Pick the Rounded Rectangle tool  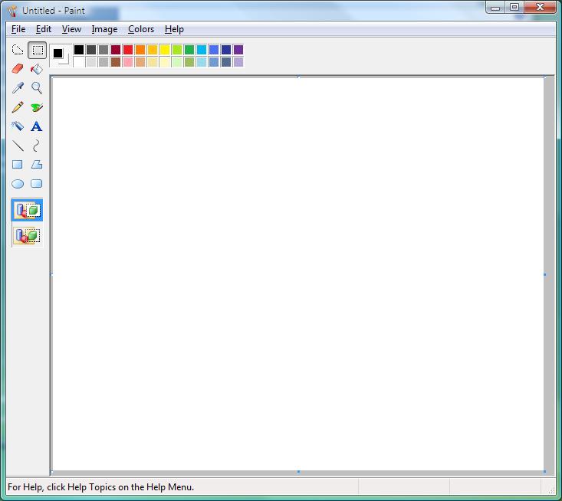tap(36, 184)
